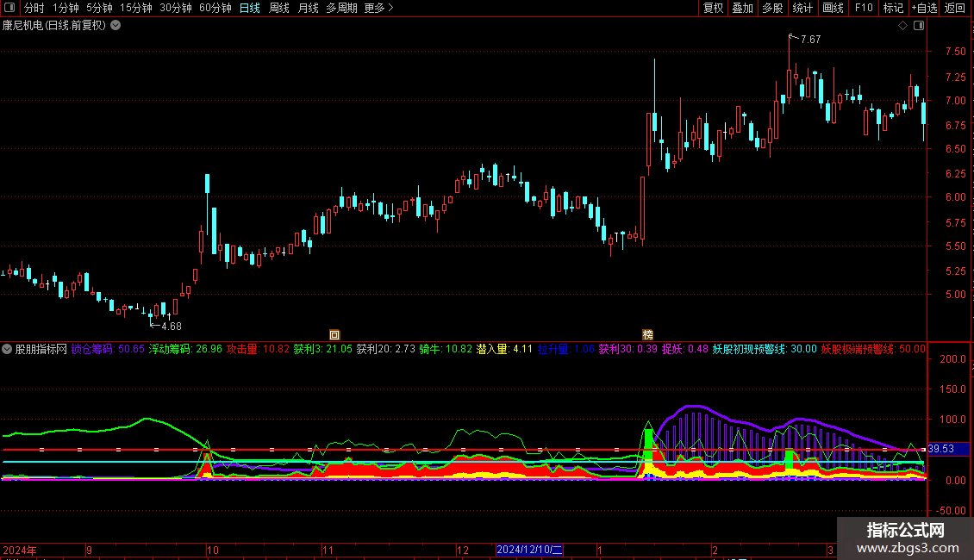This screenshot has width=974, height=560.
Task: Click the 返回 back button
Action: [x=955, y=8]
